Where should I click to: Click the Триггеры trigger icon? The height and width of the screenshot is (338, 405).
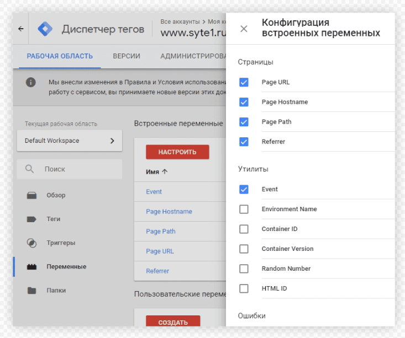click(x=31, y=243)
